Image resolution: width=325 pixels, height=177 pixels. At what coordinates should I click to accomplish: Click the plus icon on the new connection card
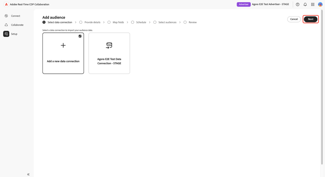[x=63, y=45]
